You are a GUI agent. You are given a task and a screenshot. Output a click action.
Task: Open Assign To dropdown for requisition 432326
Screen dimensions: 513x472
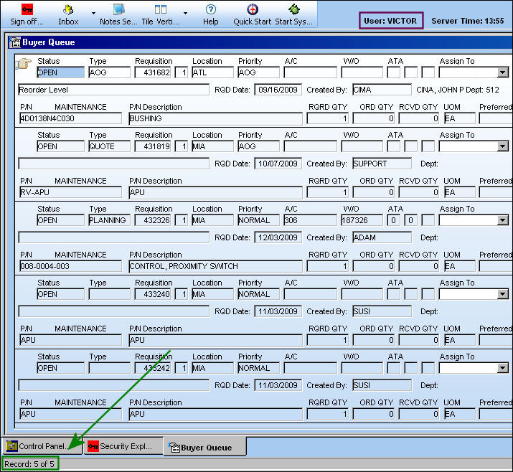pos(502,220)
